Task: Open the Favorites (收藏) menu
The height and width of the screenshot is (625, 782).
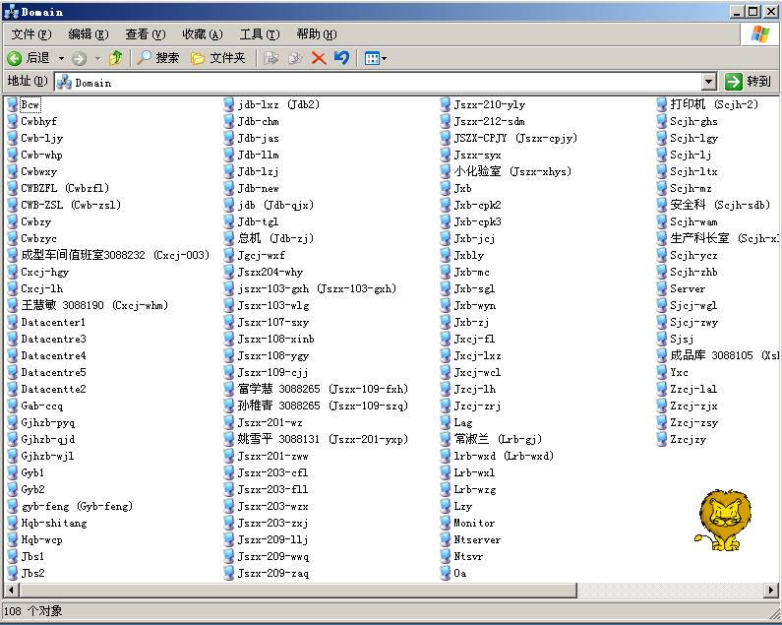Action: point(202,33)
